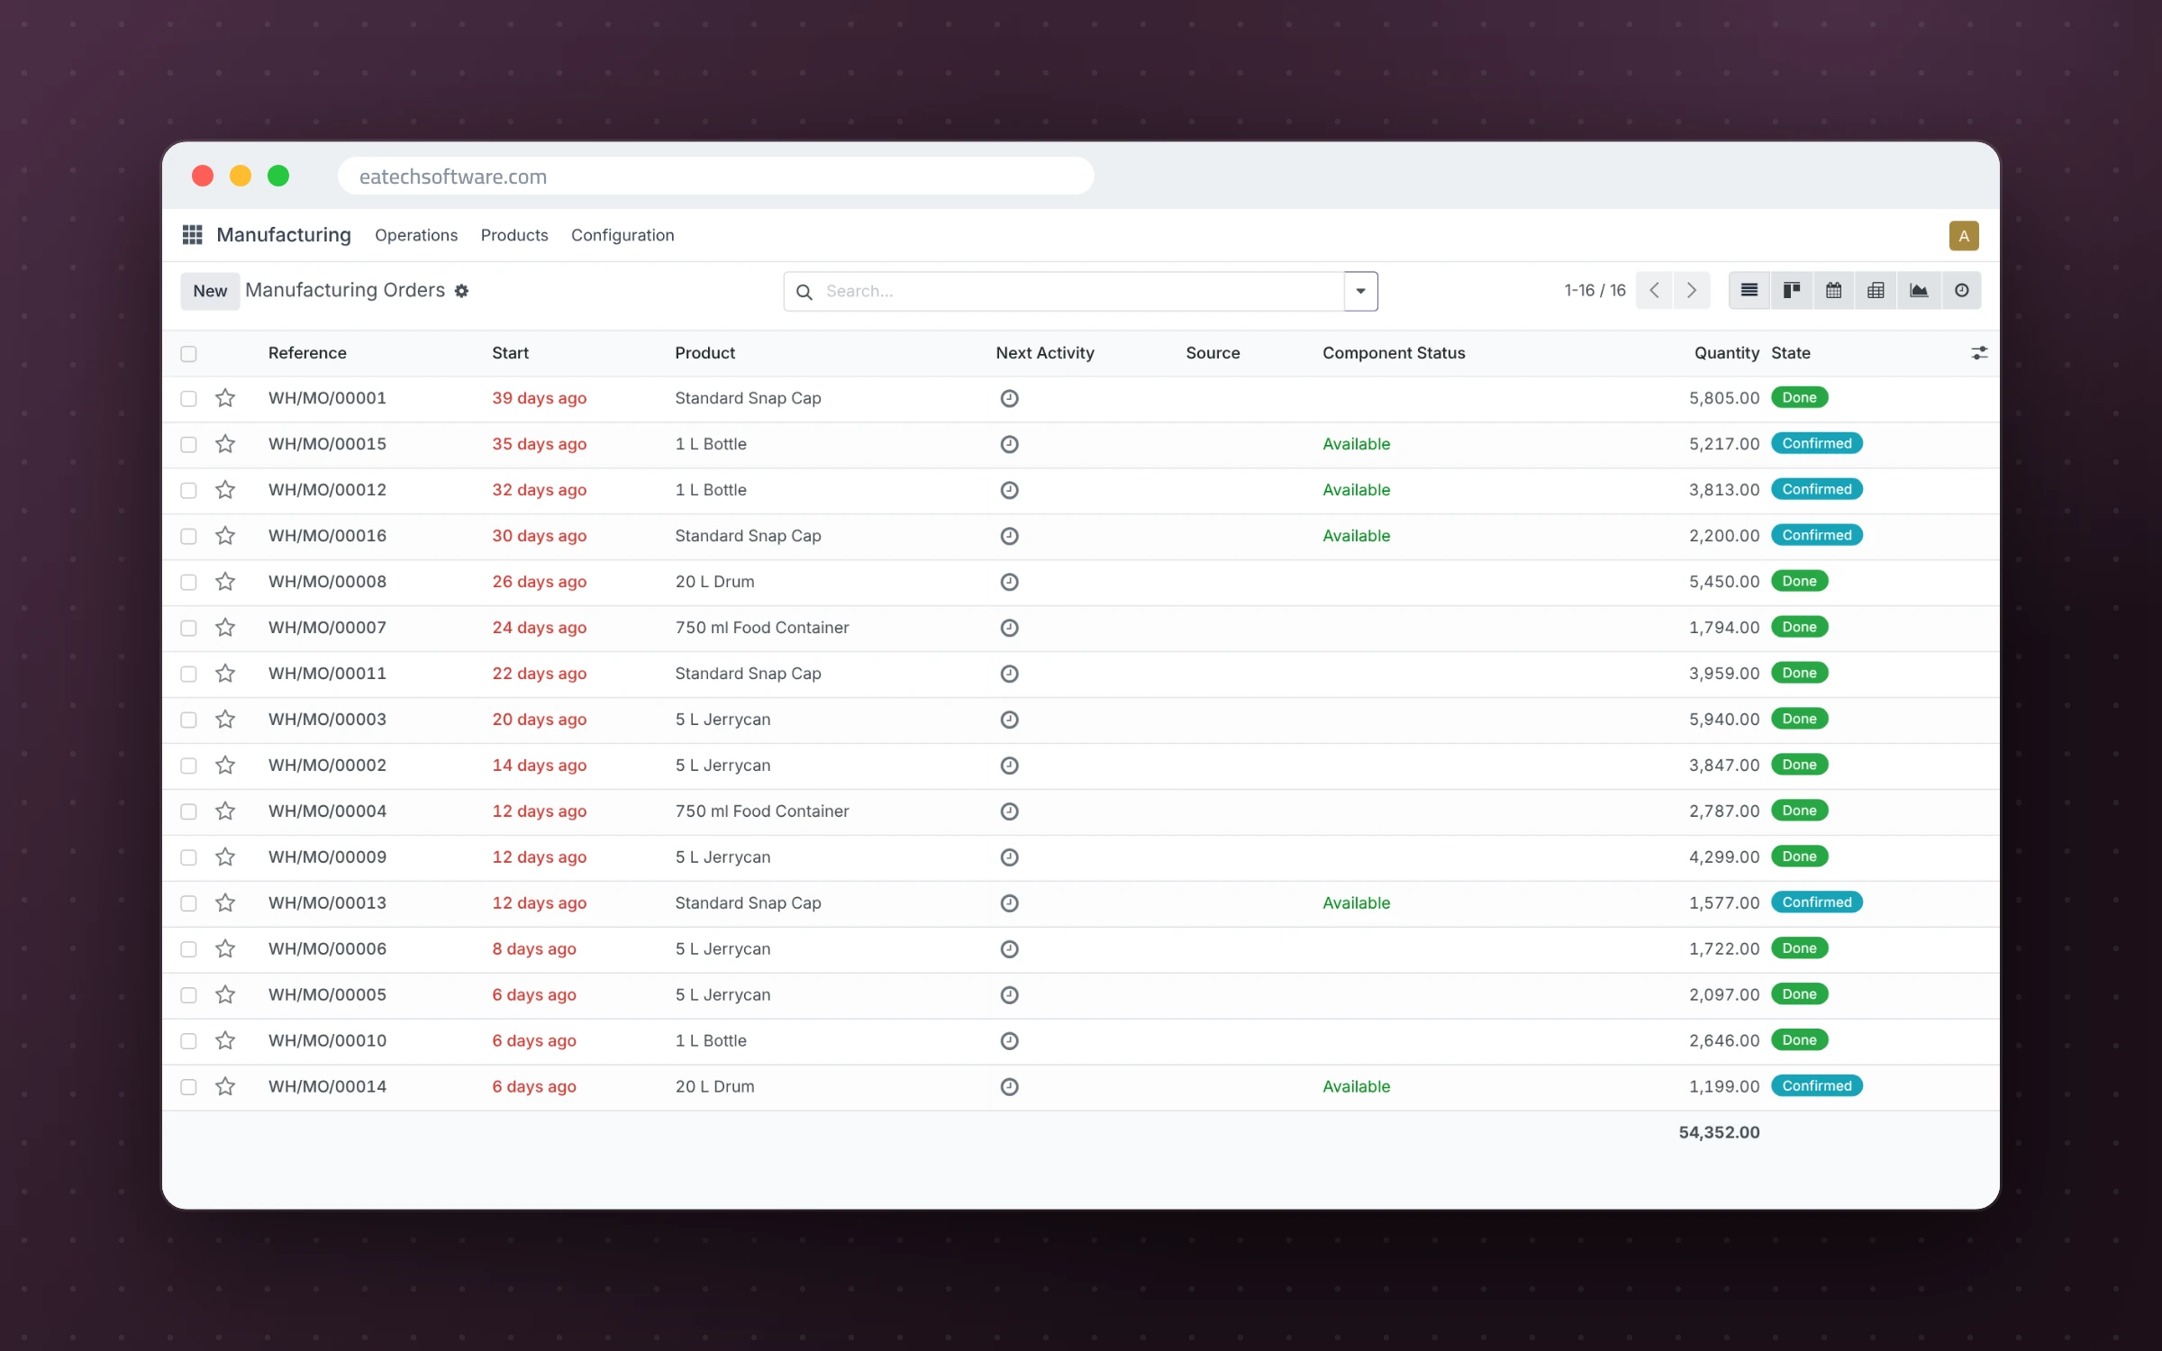Select checkbox for WH/MO/00001
Image resolution: width=2162 pixels, height=1351 pixels.
tap(188, 399)
